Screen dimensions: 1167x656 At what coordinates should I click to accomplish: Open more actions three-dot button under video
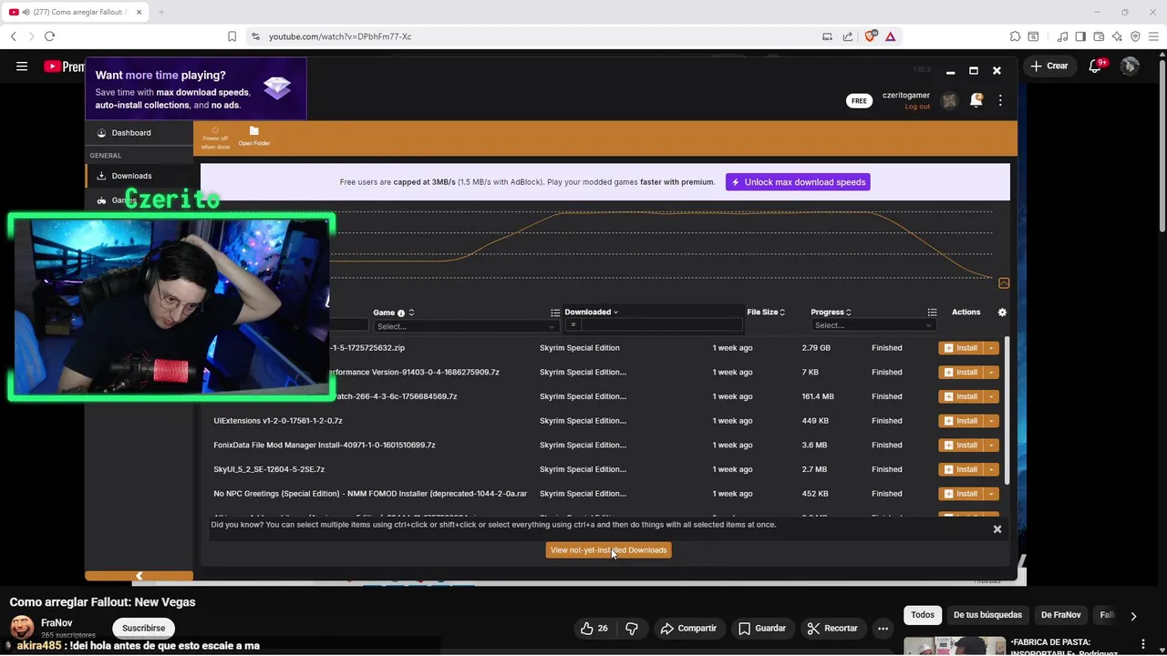tap(883, 628)
